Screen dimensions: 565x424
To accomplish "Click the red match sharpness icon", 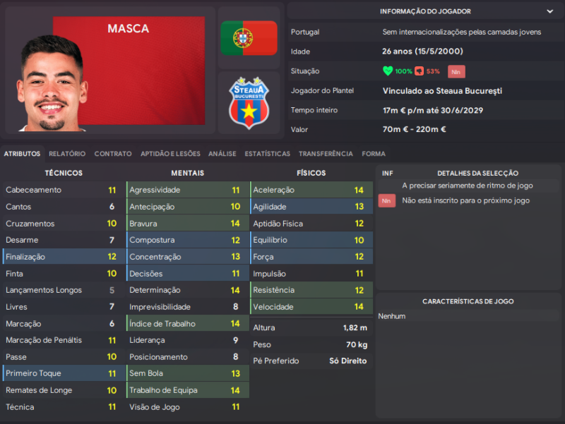I will pos(419,71).
